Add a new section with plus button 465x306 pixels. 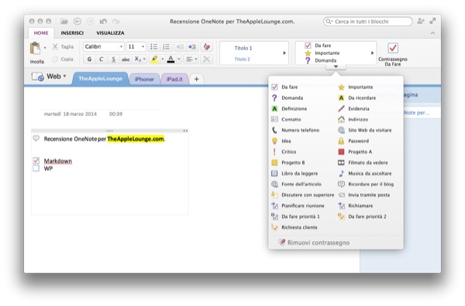click(x=196, y=79)
